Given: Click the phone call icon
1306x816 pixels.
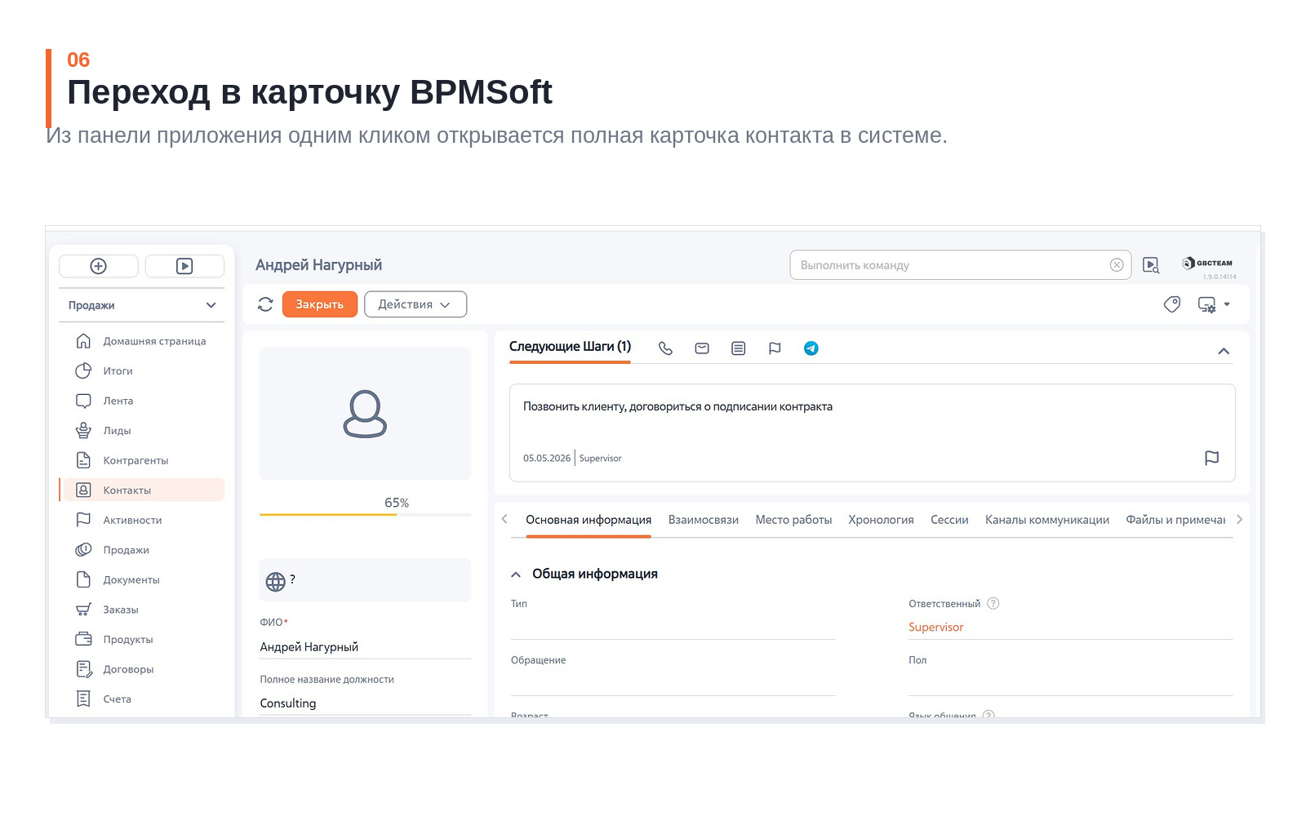Looking at the screenshot, I should (665, 348).
